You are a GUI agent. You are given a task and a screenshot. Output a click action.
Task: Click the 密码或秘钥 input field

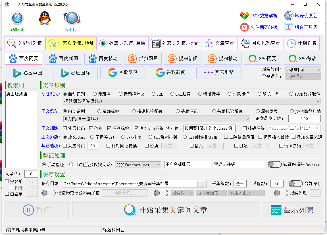[239, 164]
